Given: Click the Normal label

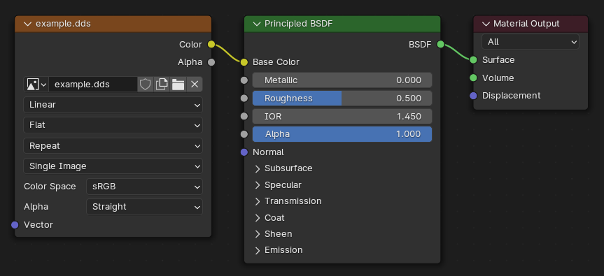Looking at the screenshot, I should coord(268,152).
